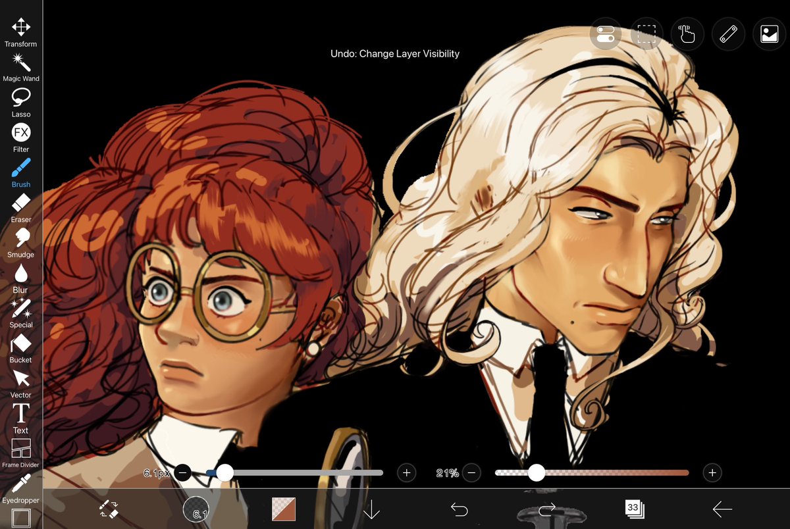
Task: Select the Transform tool
Action: click(21, 33)
